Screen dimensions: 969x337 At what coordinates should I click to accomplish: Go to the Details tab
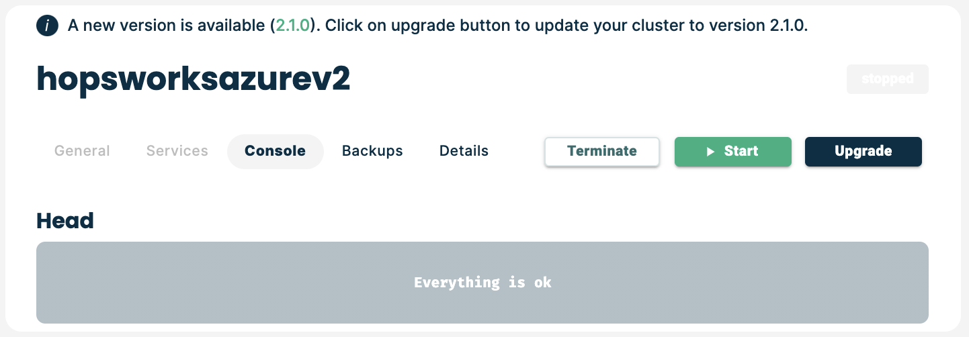(x=464, y=151)
